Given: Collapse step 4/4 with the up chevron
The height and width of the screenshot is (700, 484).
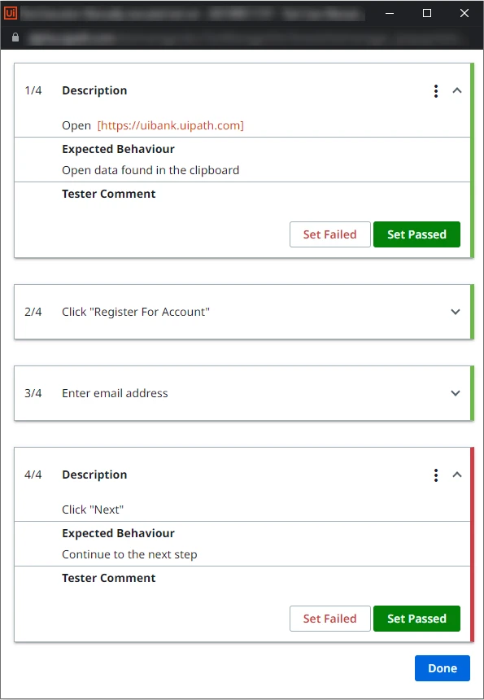Looking at the screenshot, I should [457, 475].
